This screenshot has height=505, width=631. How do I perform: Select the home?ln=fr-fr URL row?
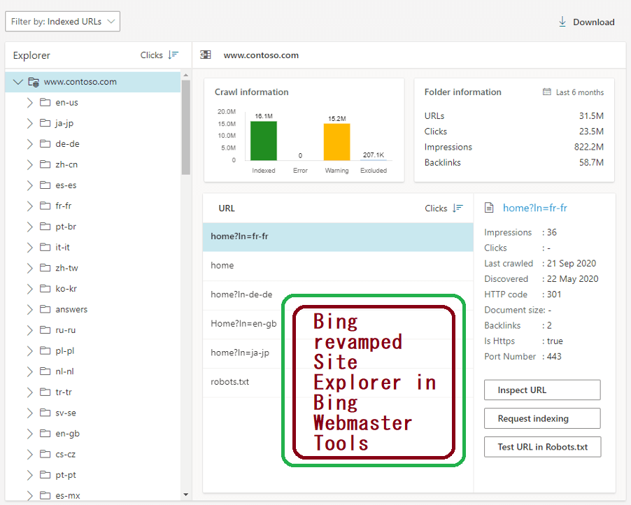pyautogui.click(x=338, y=236)
